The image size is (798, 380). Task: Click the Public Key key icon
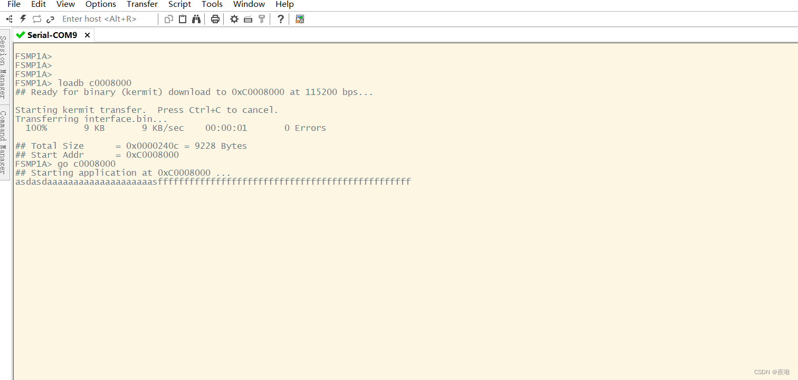click(x=262, y=19)
